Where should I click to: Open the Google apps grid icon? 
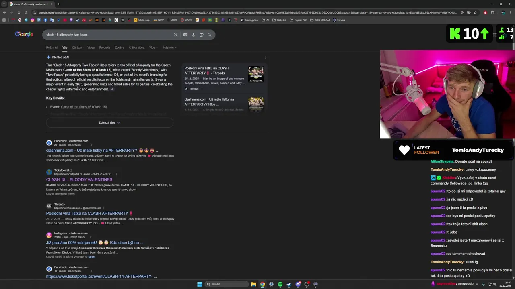coord(495,35)
